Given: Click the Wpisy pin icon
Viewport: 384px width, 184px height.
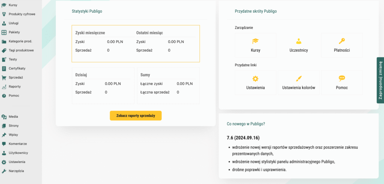Looking at the screenshot, I should (x=4, y=135).
